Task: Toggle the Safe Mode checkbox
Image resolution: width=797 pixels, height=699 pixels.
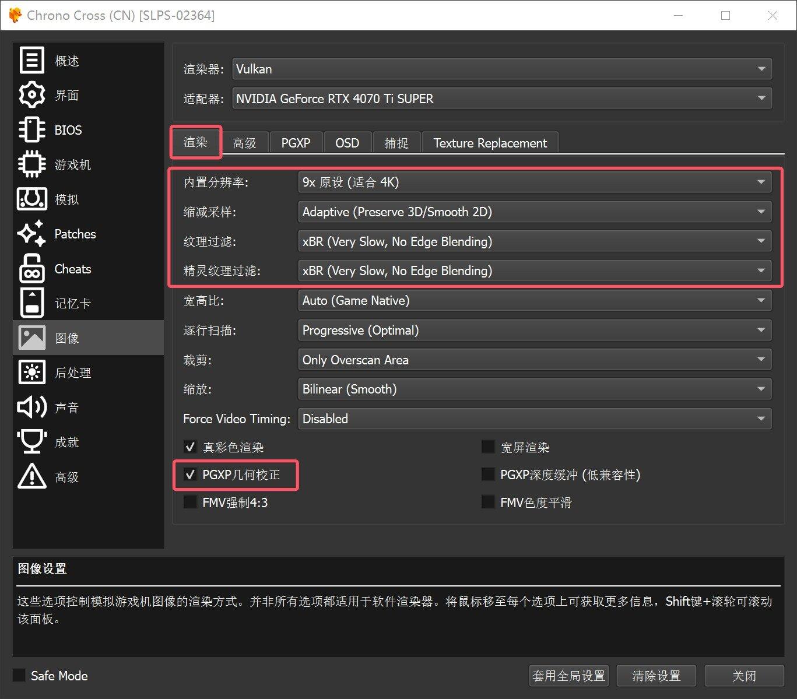Action: point(19,675)
